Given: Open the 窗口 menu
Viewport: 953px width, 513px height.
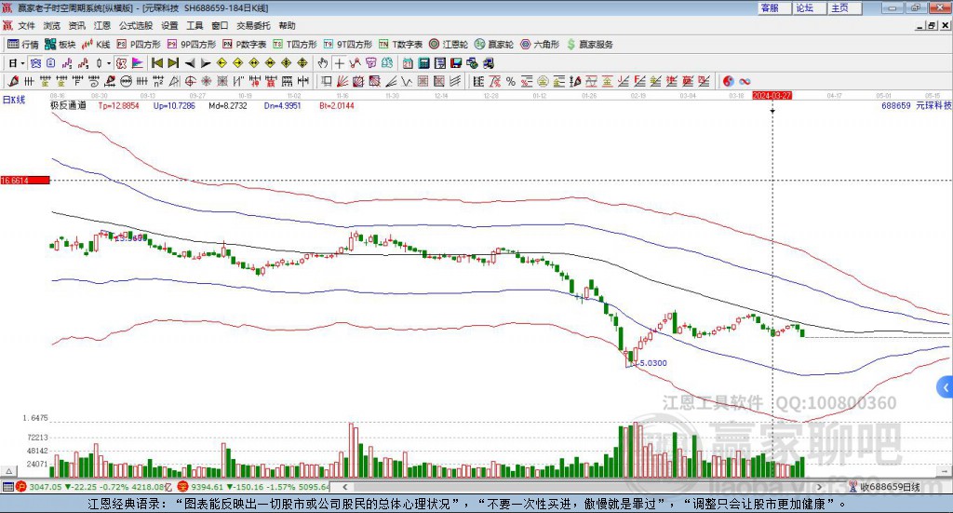Looking at the screenshot, I should (220, 25).
